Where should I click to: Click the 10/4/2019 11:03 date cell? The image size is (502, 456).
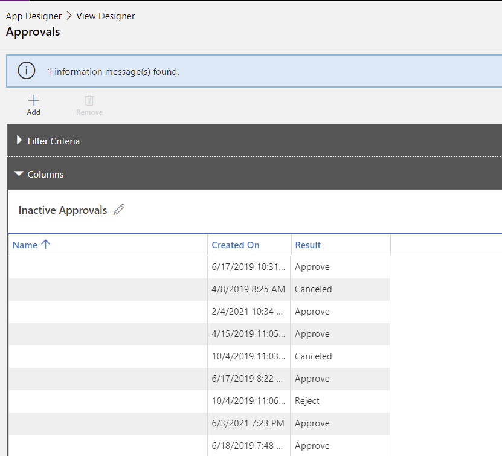249,356
